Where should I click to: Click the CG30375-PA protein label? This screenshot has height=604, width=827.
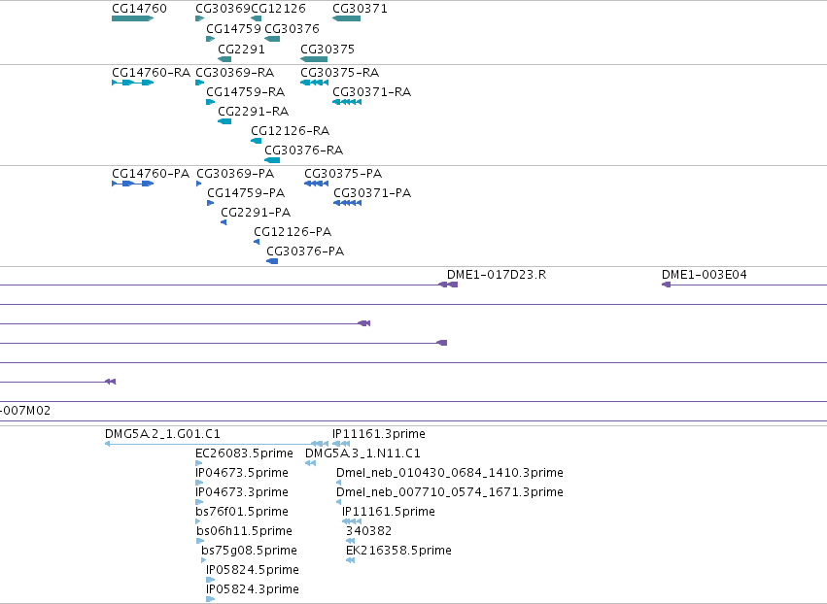click(343, 174)
